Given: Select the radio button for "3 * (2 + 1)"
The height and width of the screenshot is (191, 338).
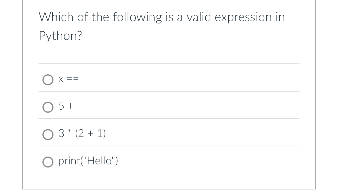Looking at the screenshot, I should coord(48,135).
